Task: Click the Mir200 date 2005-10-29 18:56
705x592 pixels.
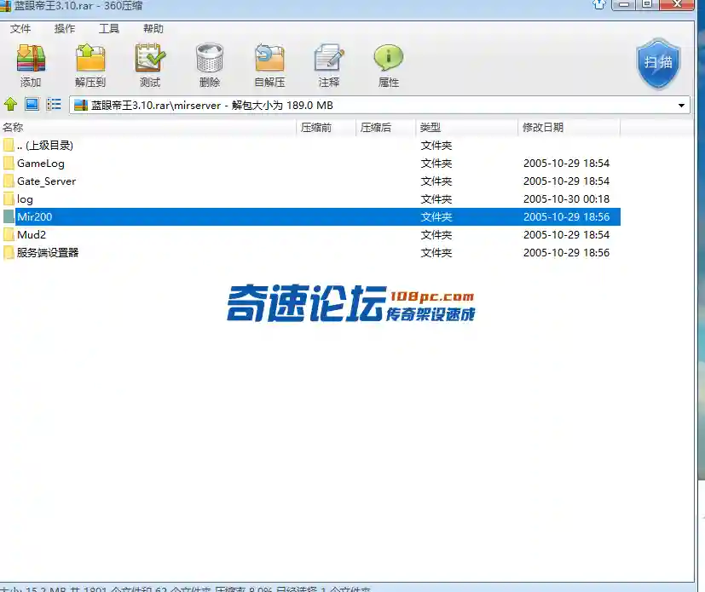Action: pos(566,217)
